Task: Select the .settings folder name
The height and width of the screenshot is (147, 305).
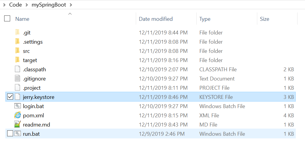Action: (33, 42)
